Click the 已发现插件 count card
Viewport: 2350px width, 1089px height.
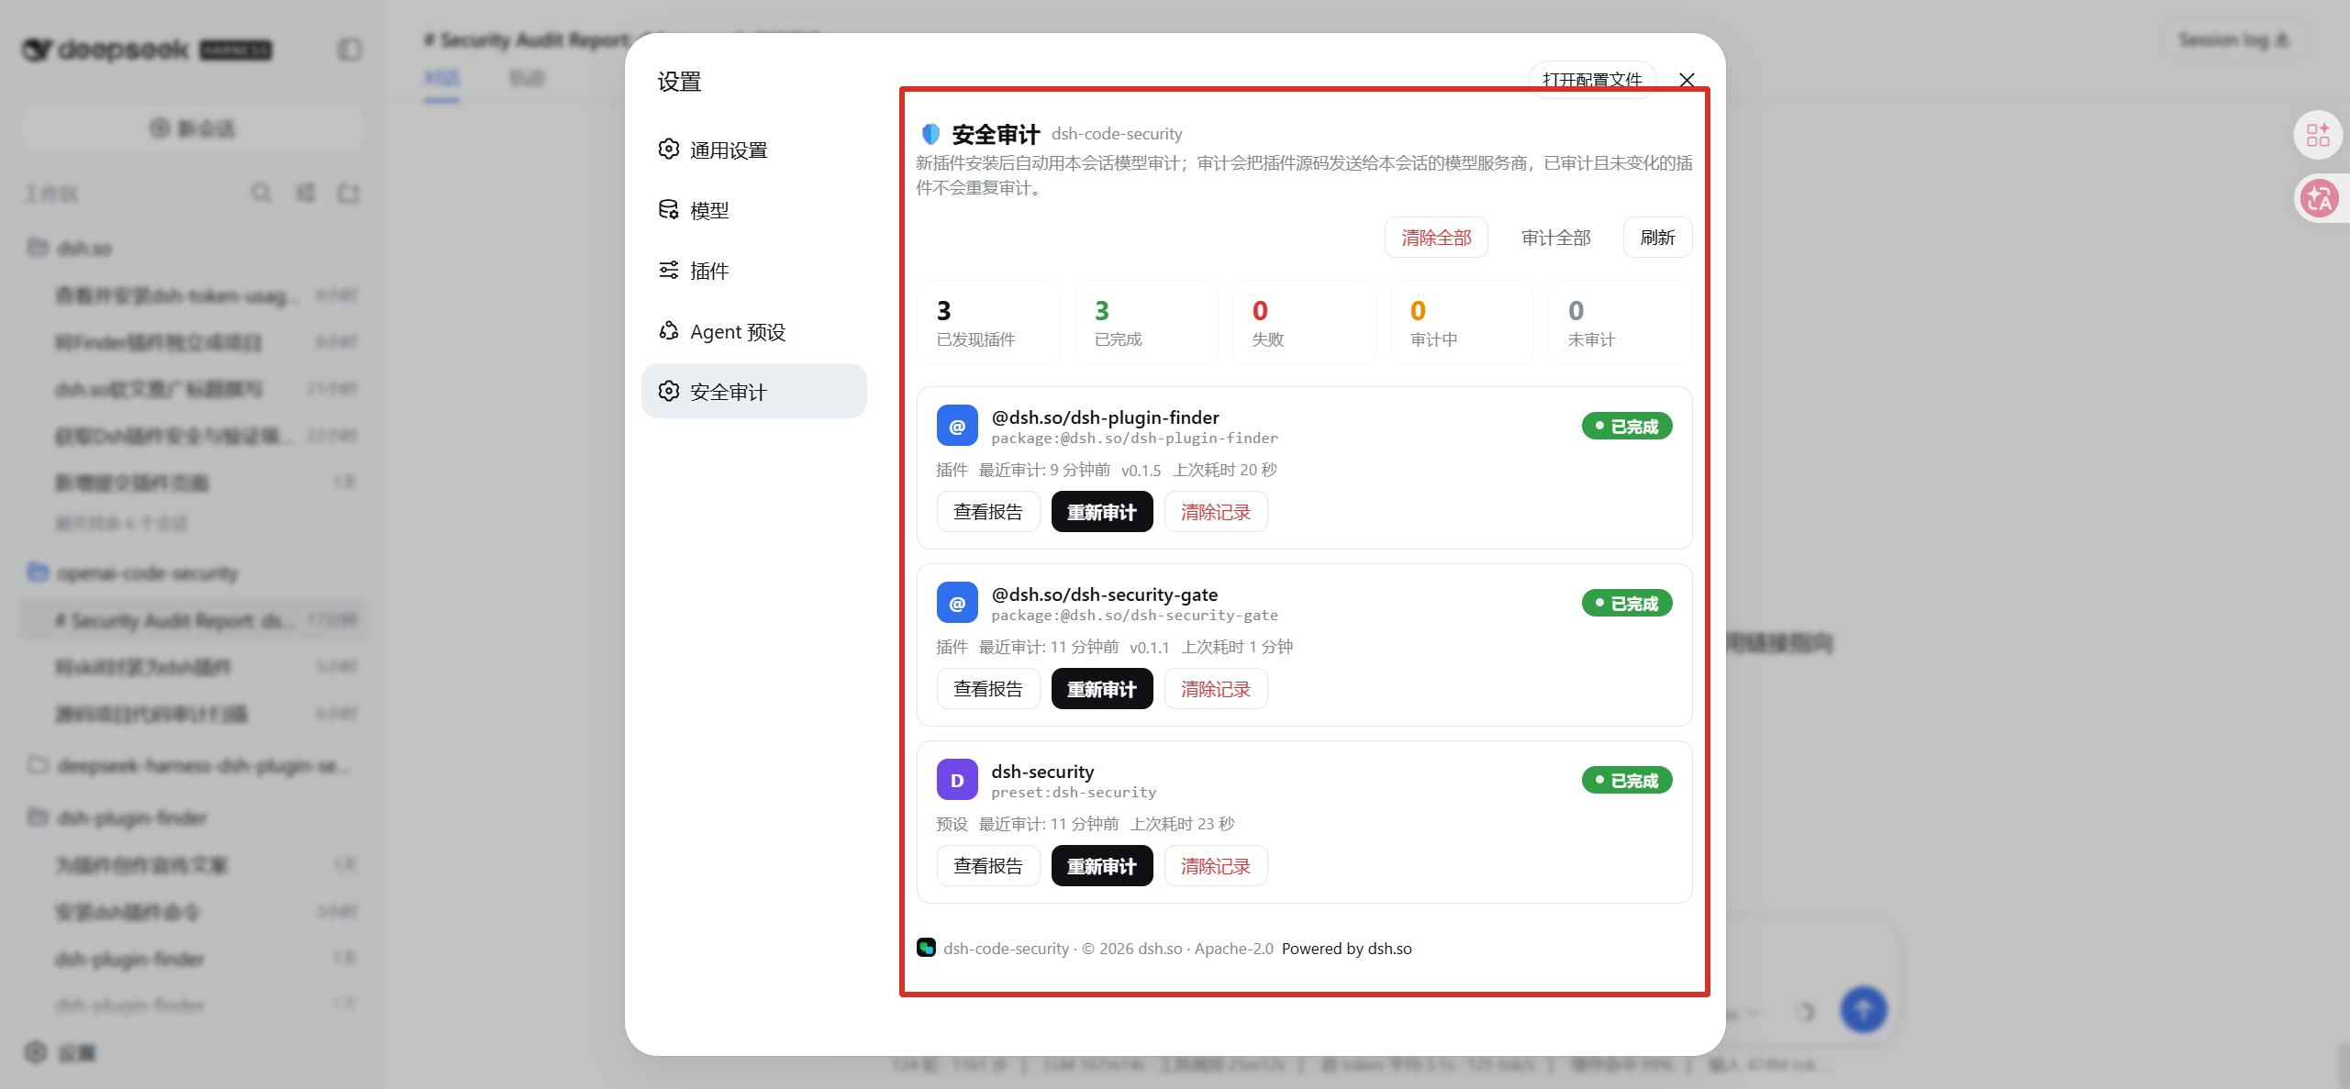pyautogui.click(x=988, y=322)
